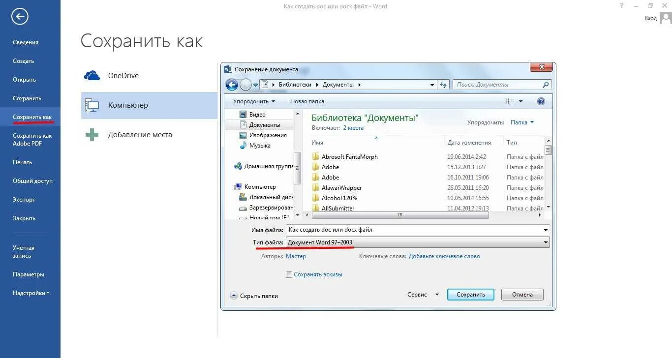Open Общий доступ in backstage menu

[x=32, y=181]
